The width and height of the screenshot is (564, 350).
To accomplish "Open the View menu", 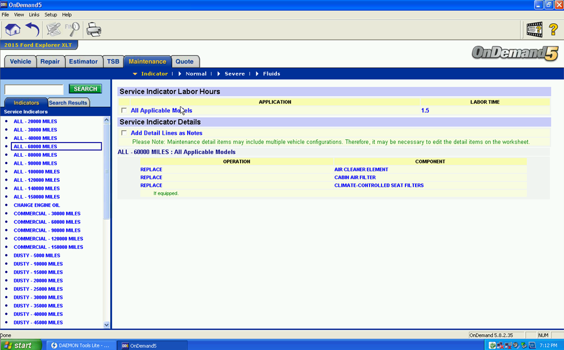I will tap(19, 15).
